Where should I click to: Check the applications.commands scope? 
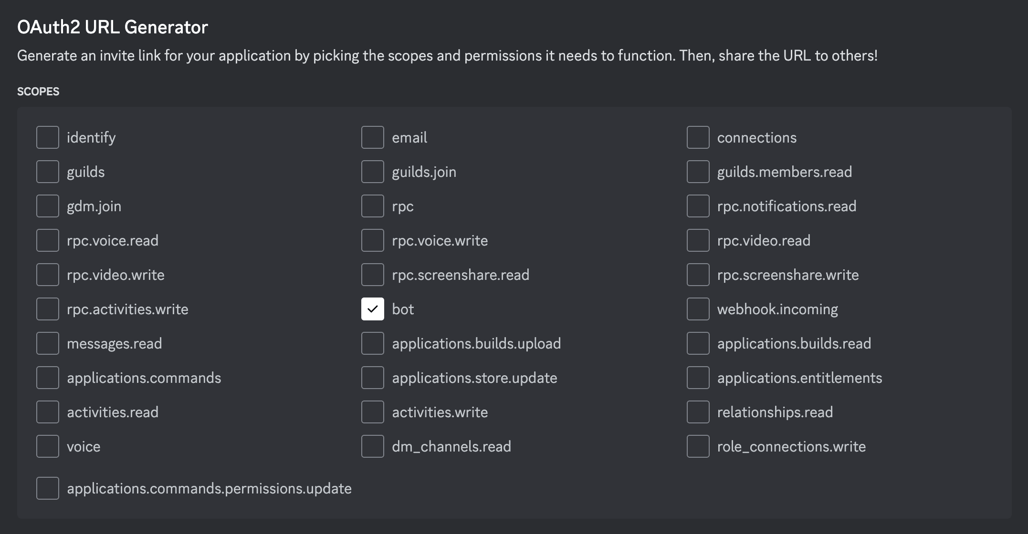pos(47,377)
